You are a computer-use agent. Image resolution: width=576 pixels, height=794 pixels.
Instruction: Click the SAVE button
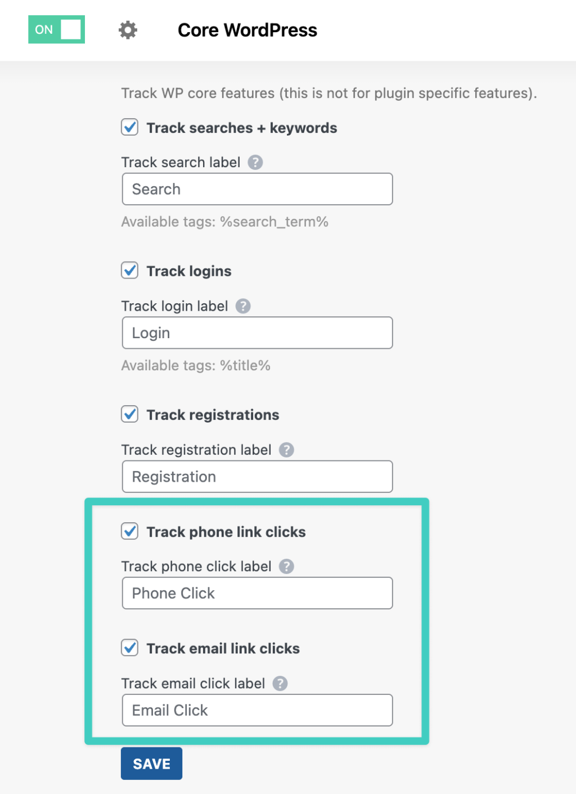click(x=151, y=763)
